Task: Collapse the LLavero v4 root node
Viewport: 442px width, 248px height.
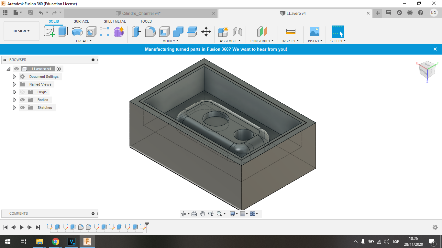Action: point(8,69)
